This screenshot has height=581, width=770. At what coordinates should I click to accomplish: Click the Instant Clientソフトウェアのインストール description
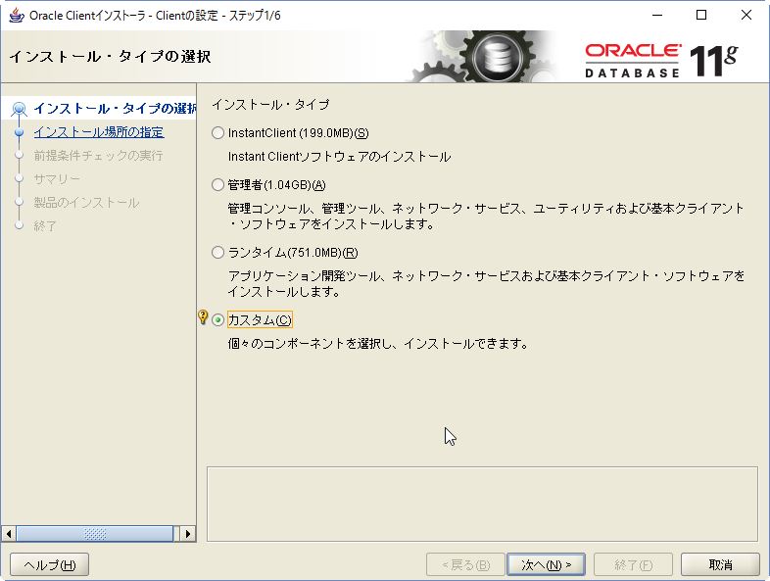point(339,157)
